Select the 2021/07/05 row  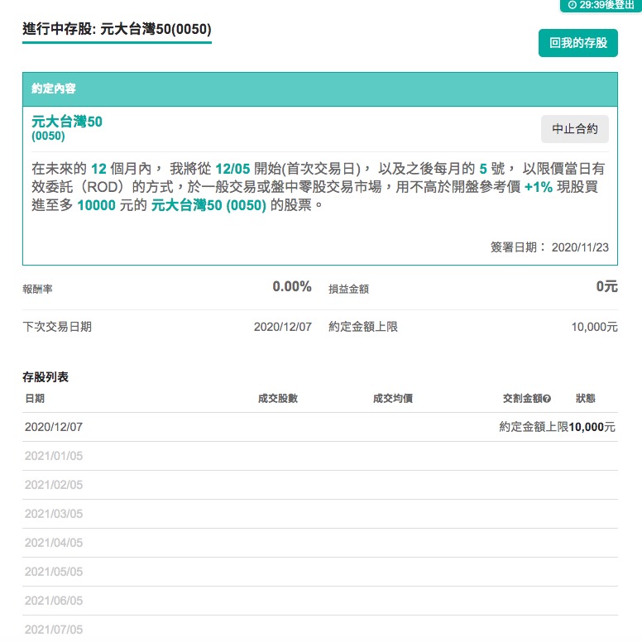(x=320, y=630)
